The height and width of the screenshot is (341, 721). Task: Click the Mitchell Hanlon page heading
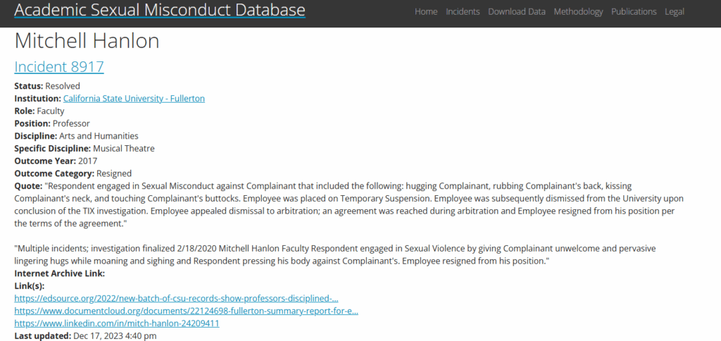tap(87, 41)
